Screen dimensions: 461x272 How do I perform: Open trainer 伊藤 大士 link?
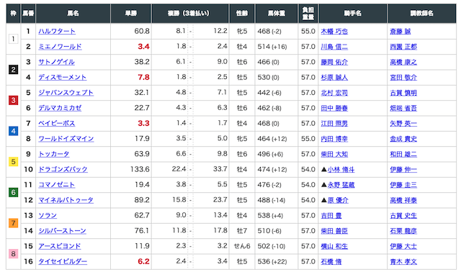click(x=403, y=246)
